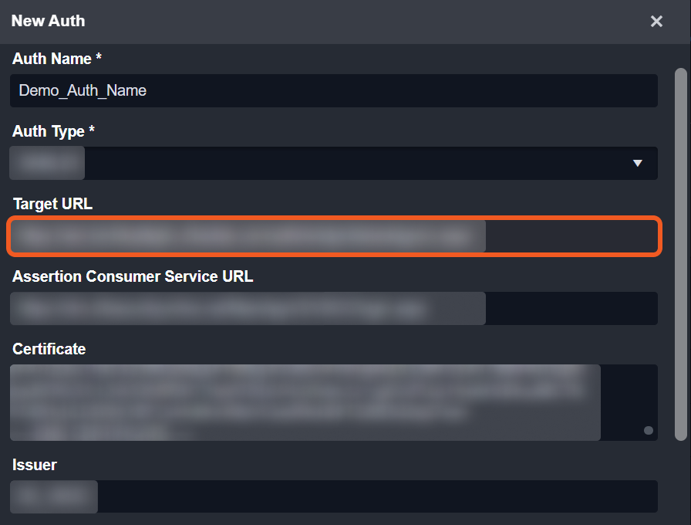This screenshot has height=525, width=691.
Task: Close the New Auth dialog
Action: tap(656, 22)
